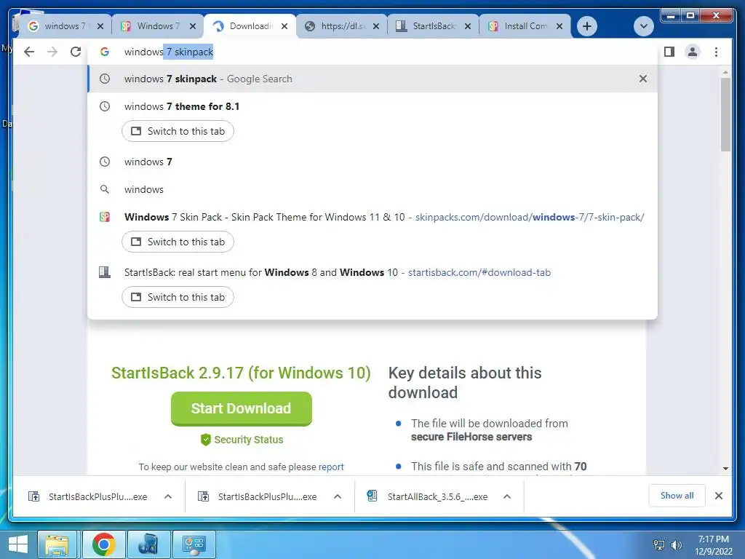Close the Windows 7 skin pack tab

pyautogui.click(x=192, y=26)
